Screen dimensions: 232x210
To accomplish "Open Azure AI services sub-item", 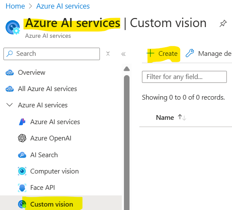I will pyautogui.click(x=55, y=122).
